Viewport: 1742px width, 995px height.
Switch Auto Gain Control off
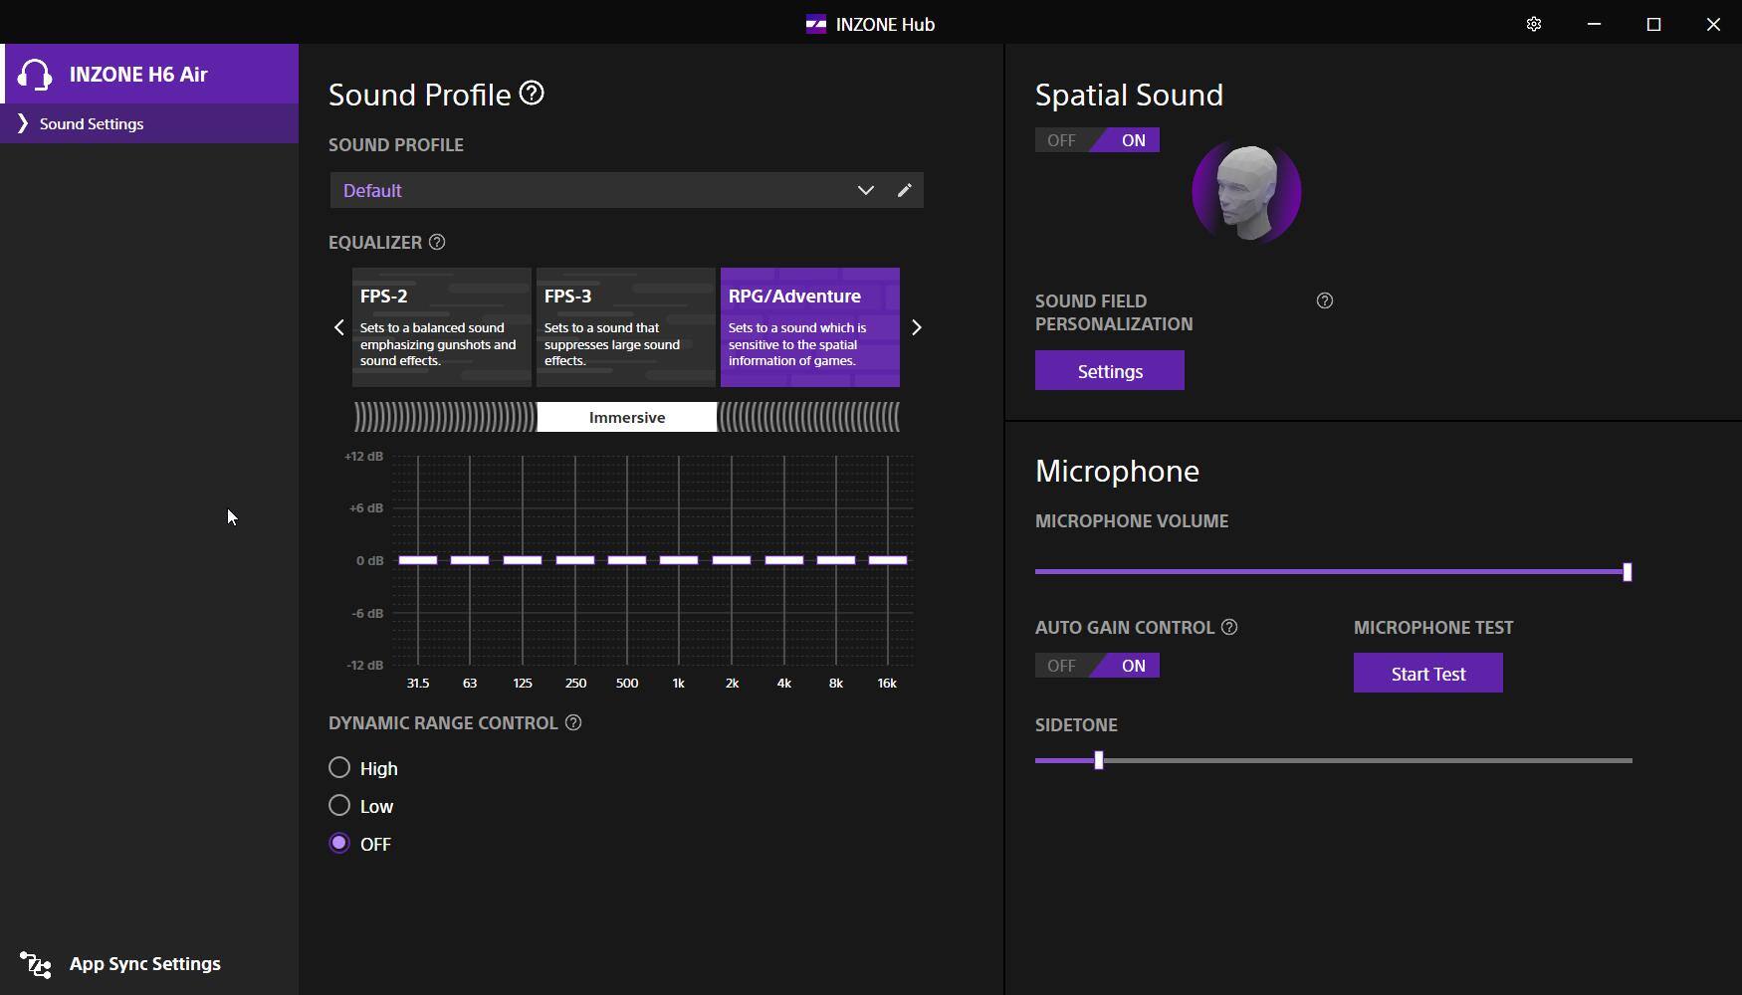(x=1061, y=666)
